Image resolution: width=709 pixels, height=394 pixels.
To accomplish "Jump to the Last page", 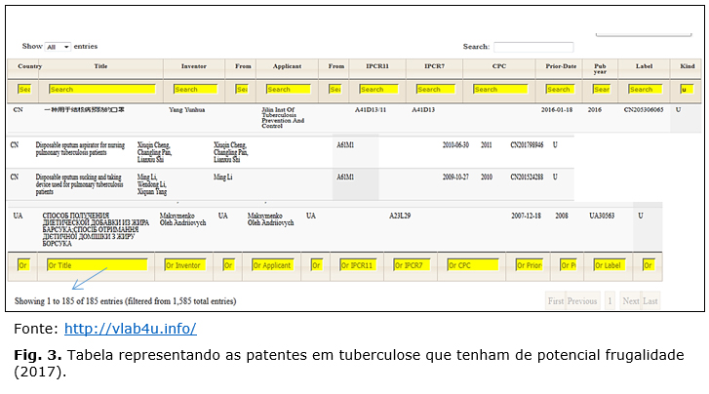I will click(x=650, y=300).
